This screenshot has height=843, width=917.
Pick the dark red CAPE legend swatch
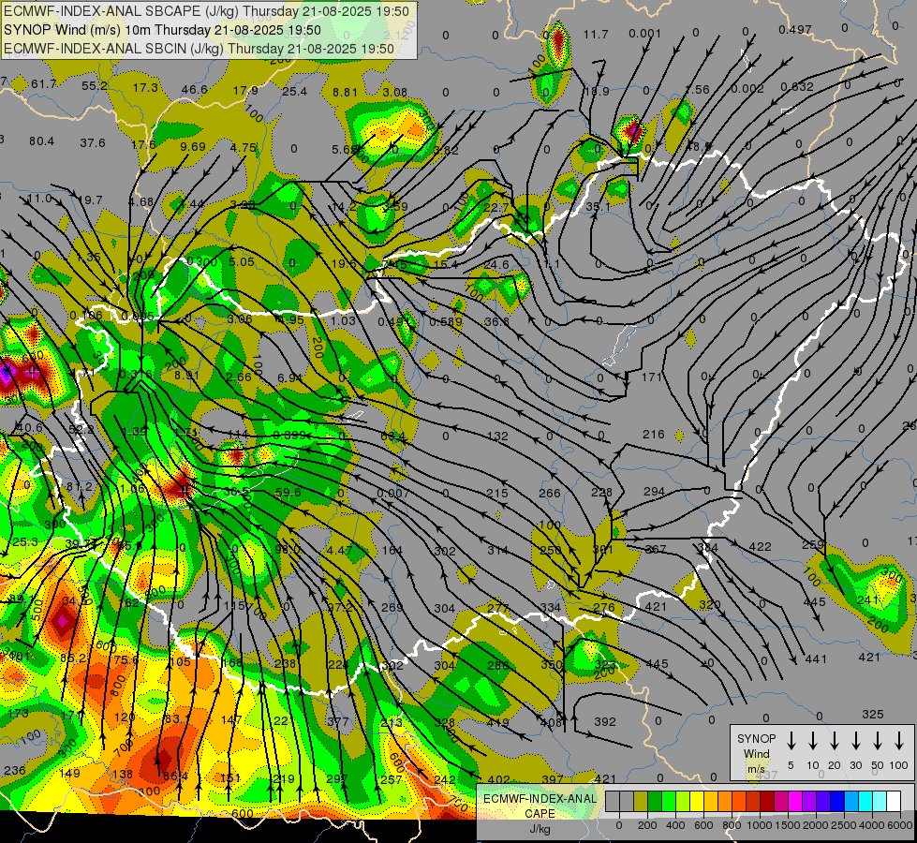pyautogui.click(x=767, y=802)
